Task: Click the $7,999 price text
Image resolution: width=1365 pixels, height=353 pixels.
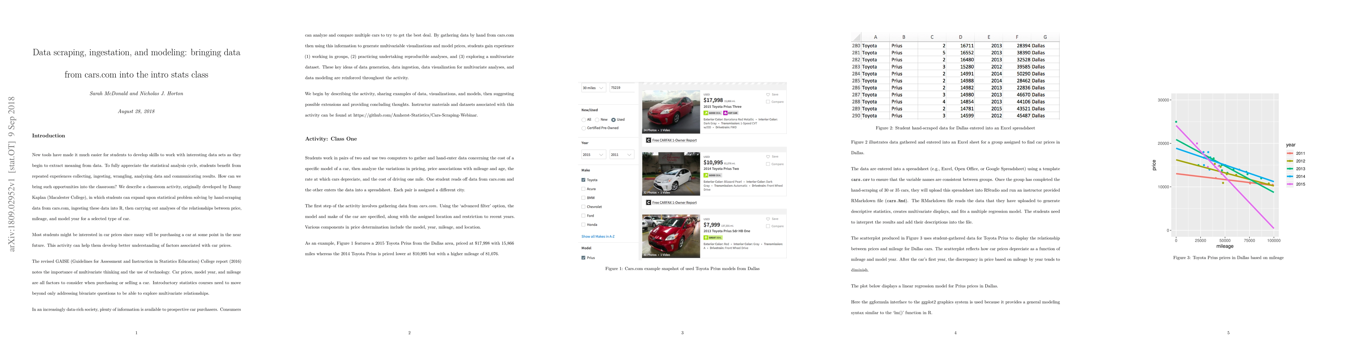Action: tap(712, 225)
